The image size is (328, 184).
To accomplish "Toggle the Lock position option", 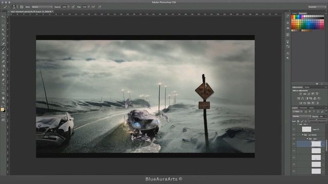I will (x=305, y=121).
